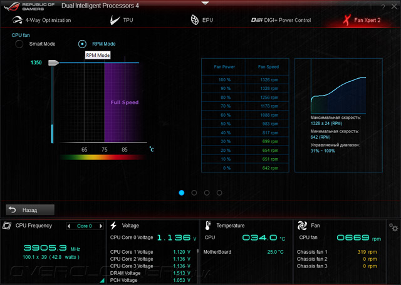The height and width of the screenshot is (285, 401).
Task: Close the Dual Intelligent Processors window
Action: coord(394,7)
